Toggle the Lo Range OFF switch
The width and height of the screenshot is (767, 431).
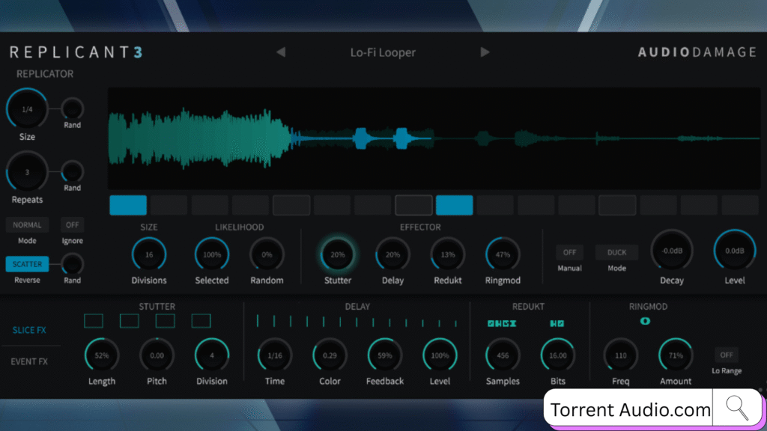pyautogui.click(x=725, y=355)
